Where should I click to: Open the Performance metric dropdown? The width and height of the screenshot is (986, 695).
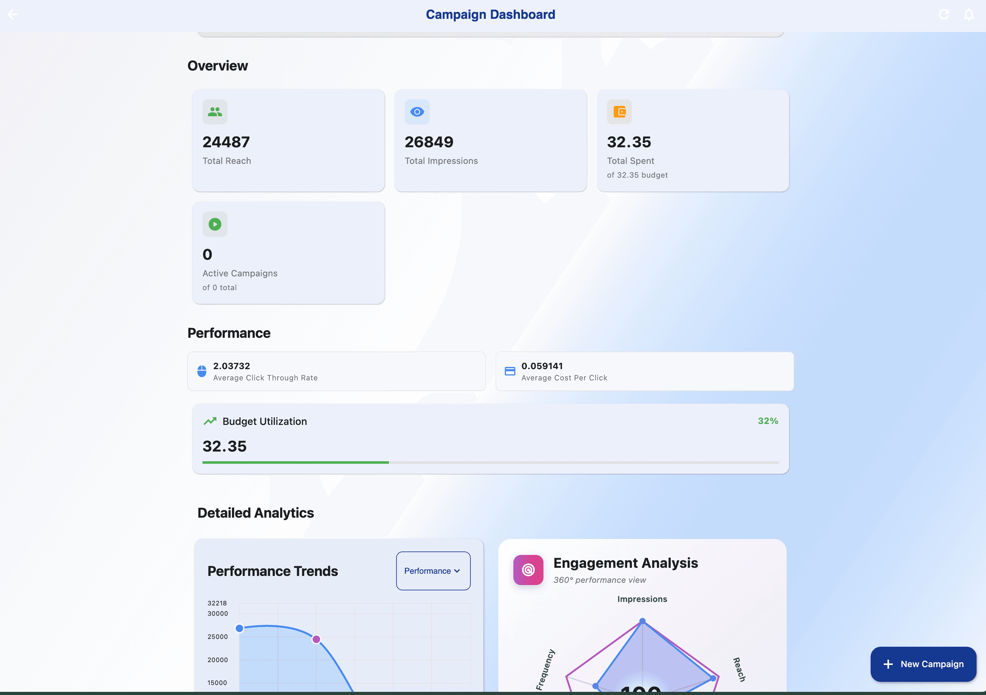coord(433,571)
